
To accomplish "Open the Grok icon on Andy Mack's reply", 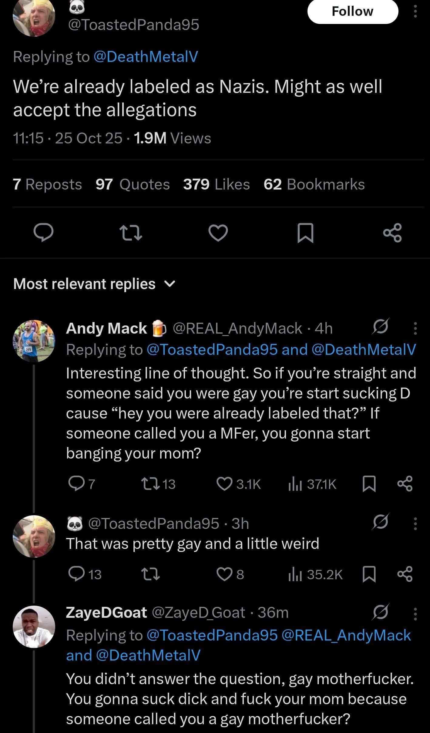I will click(x=381, y=327).
